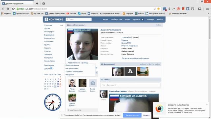Image resolution: width=211 pixels, height=119 pixels.
Task: Reload the vk.com page
Action: click(13, 9)
